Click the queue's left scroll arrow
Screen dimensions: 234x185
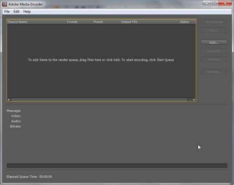[9, 99]
